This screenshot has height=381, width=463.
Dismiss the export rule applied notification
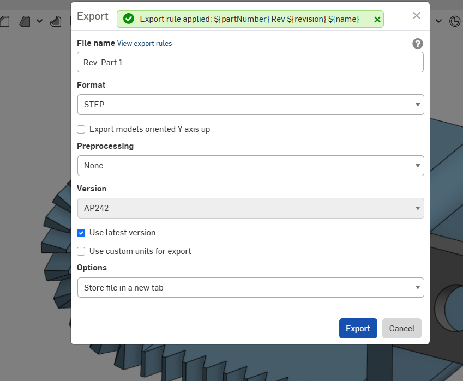tap(377, 19)
